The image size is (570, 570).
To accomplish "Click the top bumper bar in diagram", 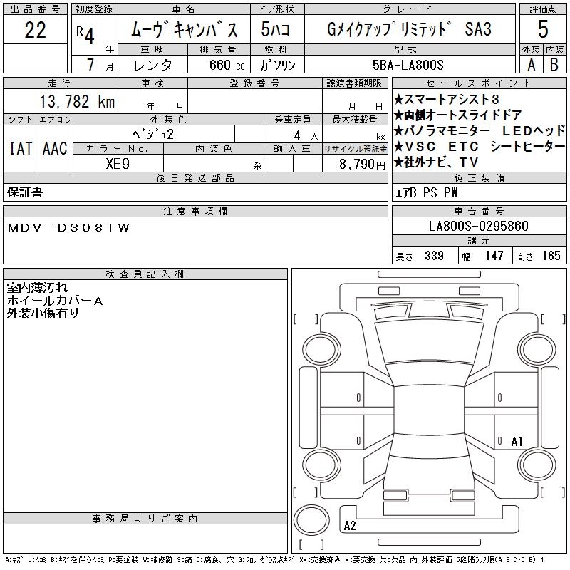I will [429, 274].
